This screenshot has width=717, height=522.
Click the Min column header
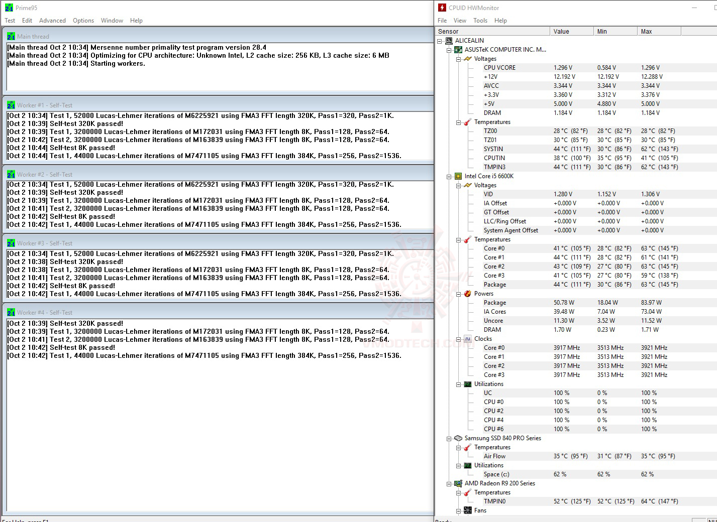pyautogui.click(x=616, y=31)
